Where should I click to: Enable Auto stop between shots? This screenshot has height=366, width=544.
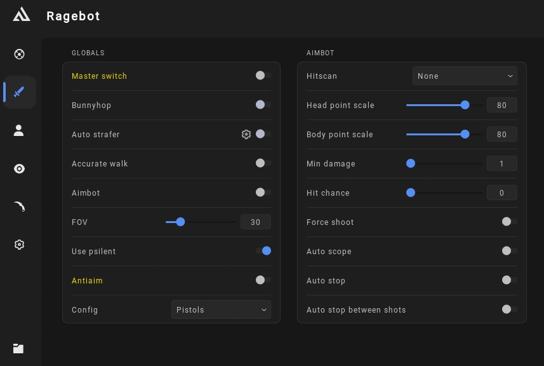[x=510, y=309]
